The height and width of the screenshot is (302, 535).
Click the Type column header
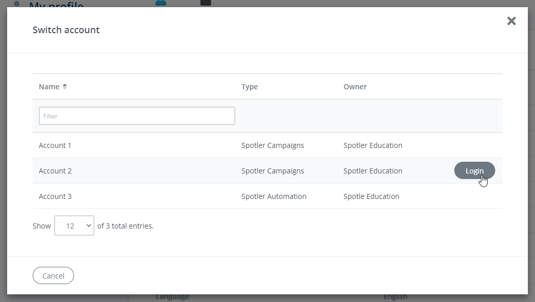pos(249,87)
